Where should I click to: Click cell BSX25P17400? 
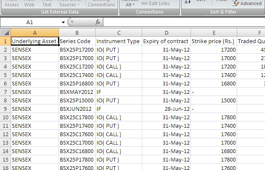click(x=77, y=126)
